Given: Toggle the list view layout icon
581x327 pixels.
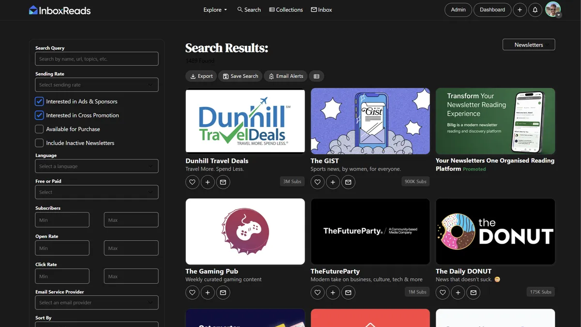Looking at the screenshot, I should [316, 76].
